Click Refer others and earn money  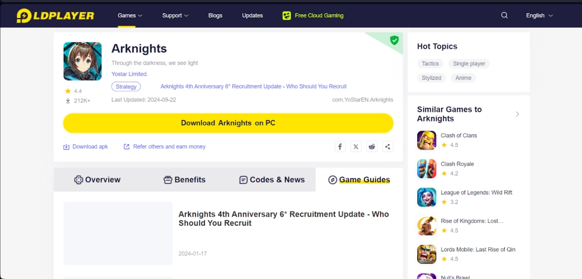click(169, 147)
